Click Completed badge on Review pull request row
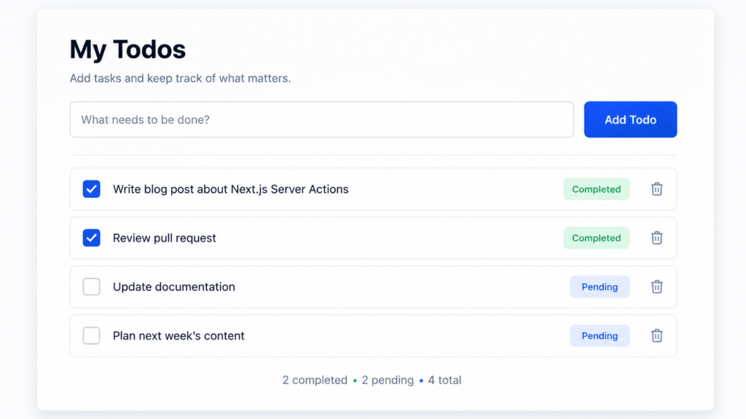 [x=596, y=238]
